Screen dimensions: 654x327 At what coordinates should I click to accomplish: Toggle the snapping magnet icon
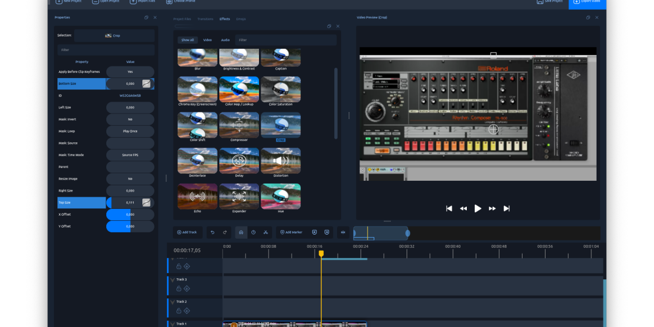click(241, 232)
